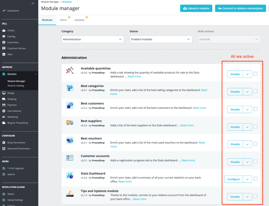Select the Stats Dashboard module checkbox
This screenshot has height=206, width=269.
pyautogui.click(x=256, y=179)
